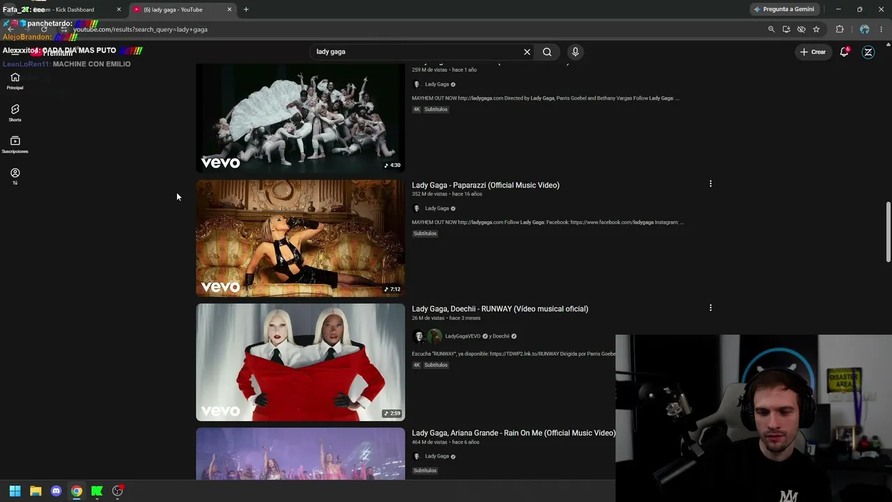Open the YouTube account avatar menu
Screen dimensions: 892x502
click(x=868, y=52)
